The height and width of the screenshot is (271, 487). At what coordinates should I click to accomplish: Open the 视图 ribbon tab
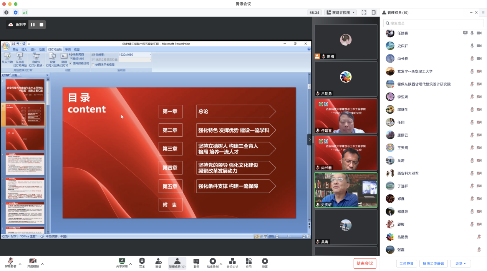click(x=77, y=50)
